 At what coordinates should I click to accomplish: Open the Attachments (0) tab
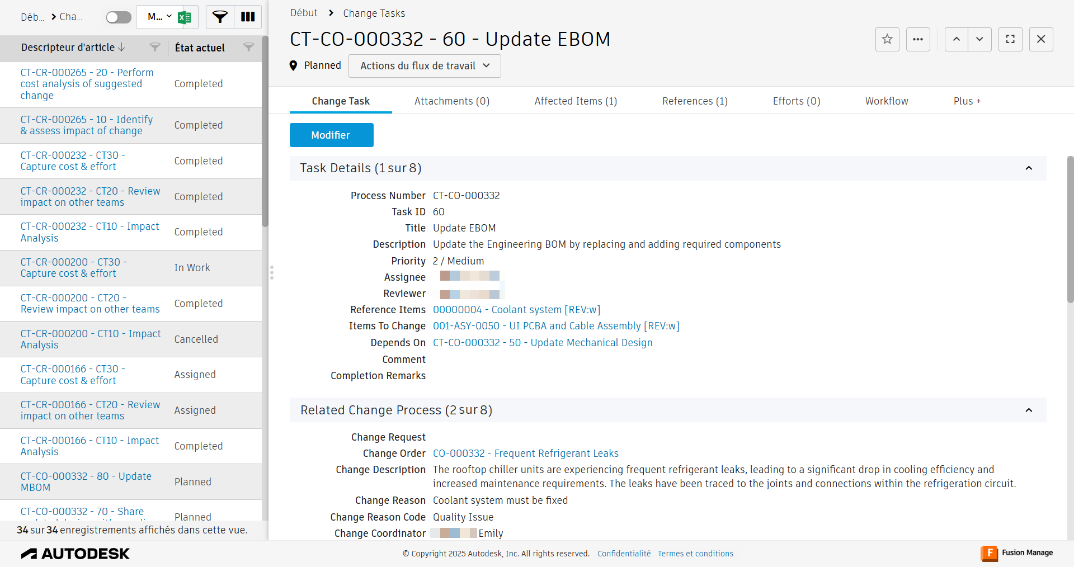(452, 101)
